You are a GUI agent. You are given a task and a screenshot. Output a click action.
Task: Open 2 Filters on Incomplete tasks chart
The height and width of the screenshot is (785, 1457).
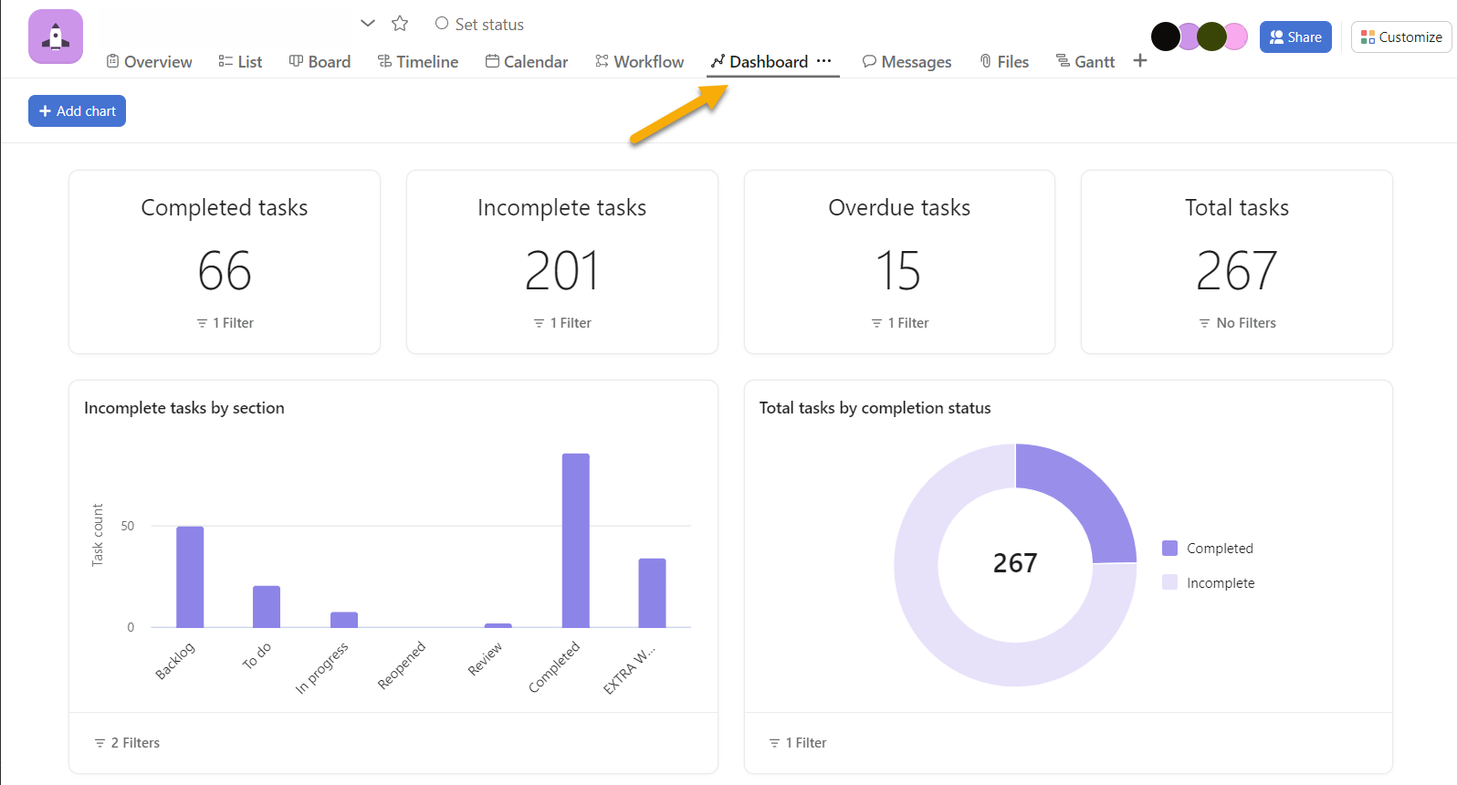tap(127, 743)
